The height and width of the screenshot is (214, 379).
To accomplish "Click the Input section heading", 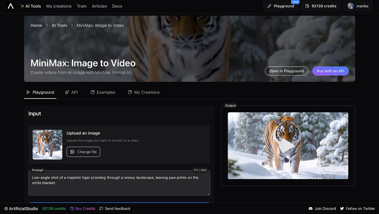I will pos(35,114).
